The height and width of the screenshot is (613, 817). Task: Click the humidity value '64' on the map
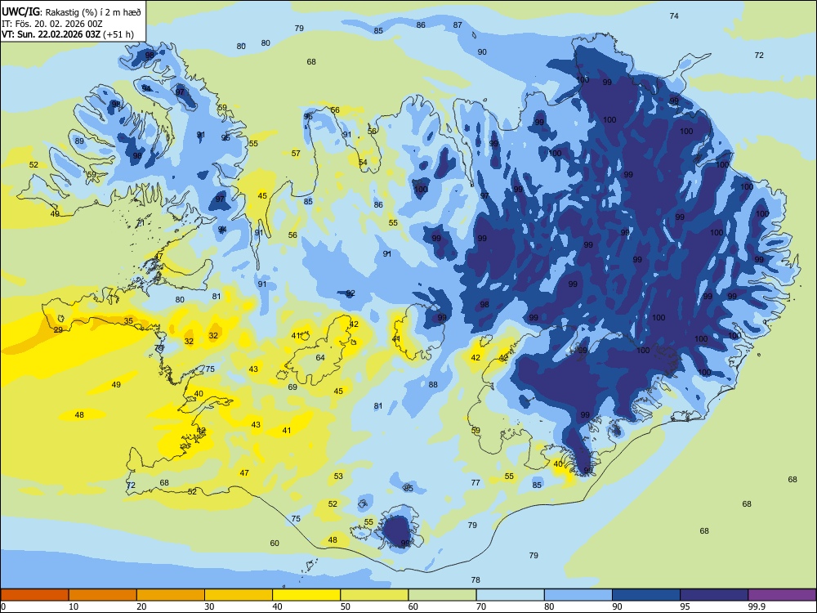click(320, 358)
